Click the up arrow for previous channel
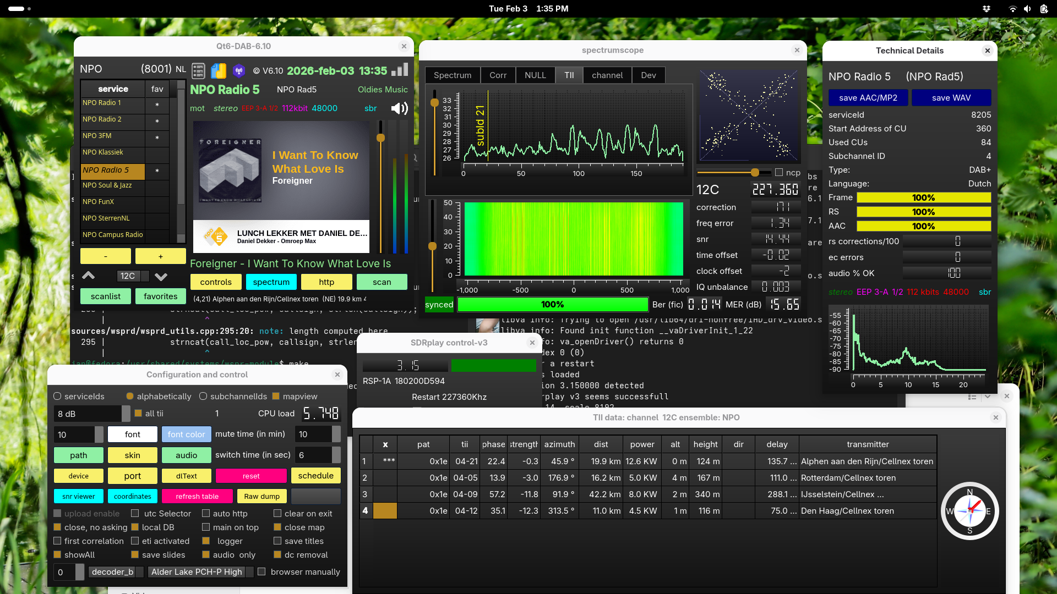The height and width of the screenshot is (594, 1057). (x=89, y=276)
